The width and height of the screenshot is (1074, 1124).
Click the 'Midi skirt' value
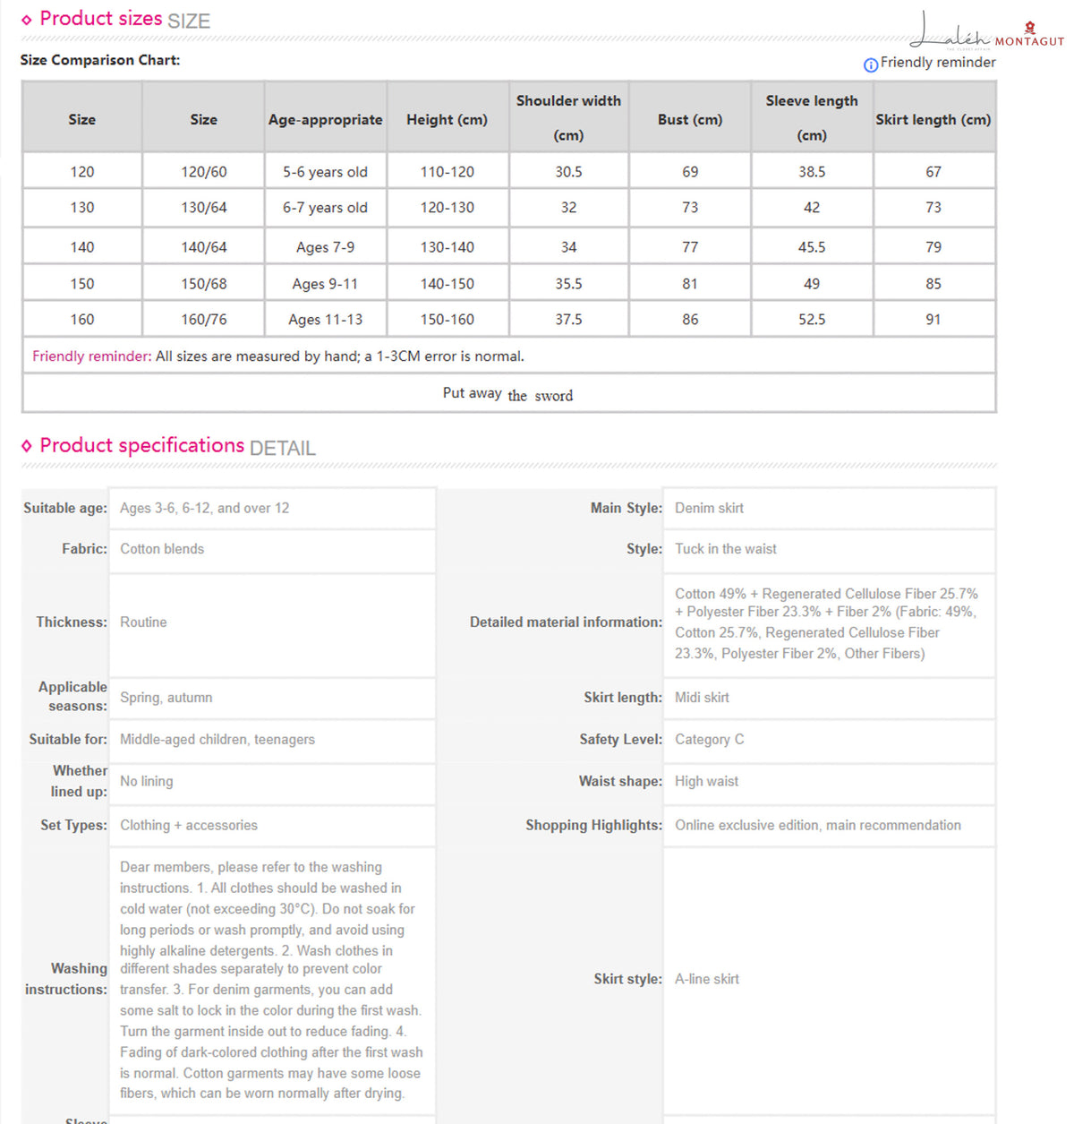[702, 698]
